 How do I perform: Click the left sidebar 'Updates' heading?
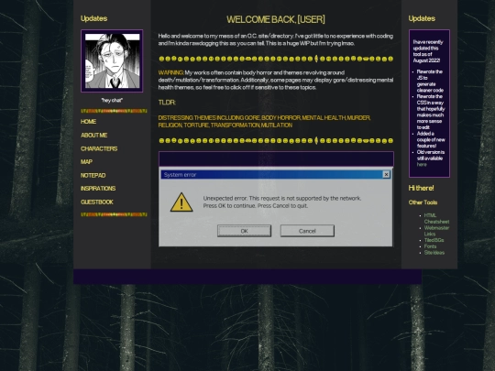[93, 18]
